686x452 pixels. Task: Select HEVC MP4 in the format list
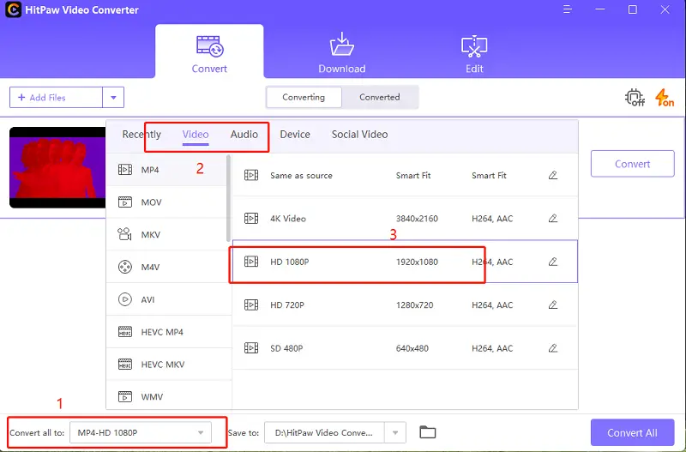coord(169,332)
